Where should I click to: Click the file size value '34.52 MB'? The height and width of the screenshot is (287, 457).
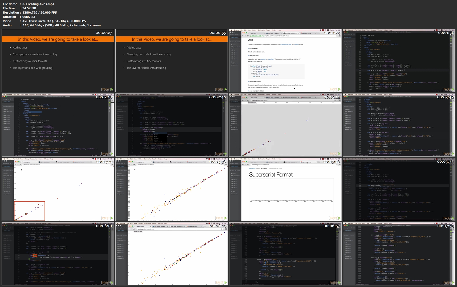click(x=29, y=8)
